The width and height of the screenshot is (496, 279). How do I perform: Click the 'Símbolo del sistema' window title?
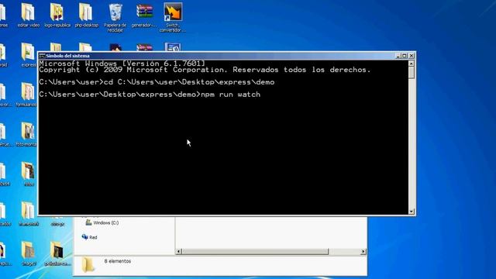pyautogui.click(x=67, y=56)
